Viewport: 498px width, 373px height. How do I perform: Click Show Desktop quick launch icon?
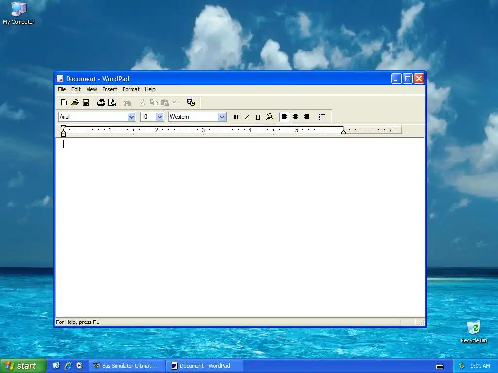56,366
